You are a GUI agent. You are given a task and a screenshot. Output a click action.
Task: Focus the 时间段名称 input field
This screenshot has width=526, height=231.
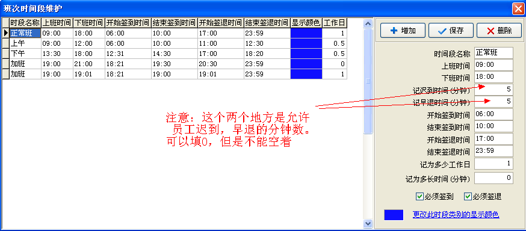pyautogui.click(x=494, y=53)
